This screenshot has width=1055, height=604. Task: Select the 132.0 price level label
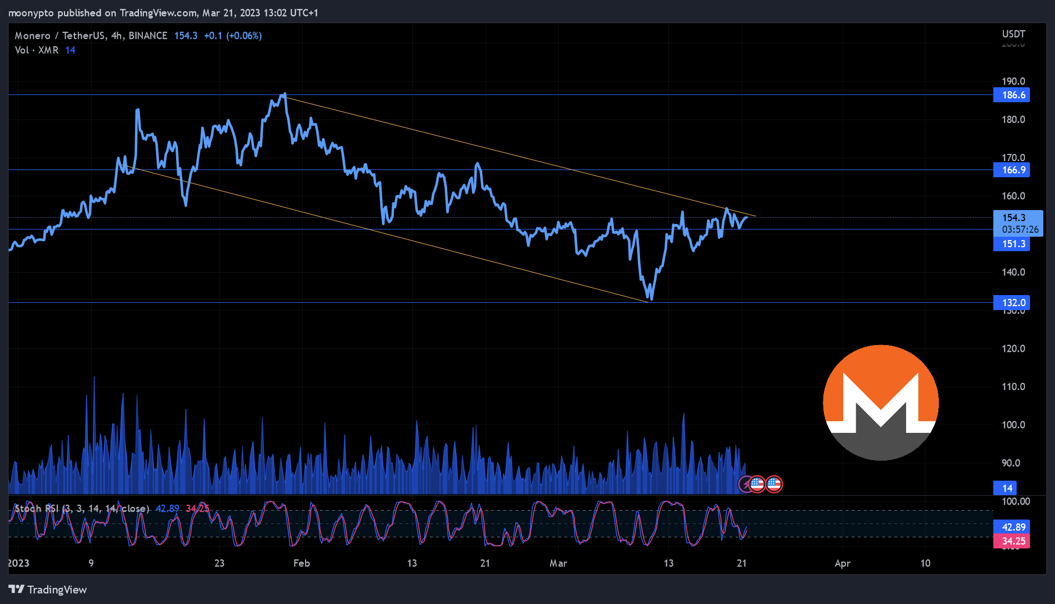pos(1011,303)
